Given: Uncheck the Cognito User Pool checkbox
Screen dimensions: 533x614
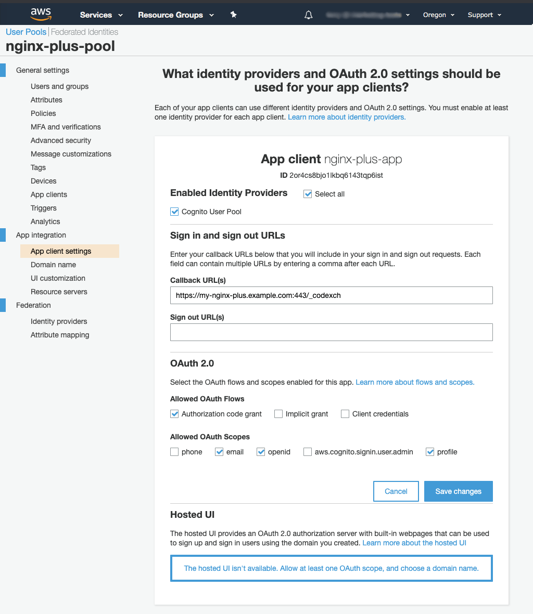Looking at the screenshot, I should (175, 212).
